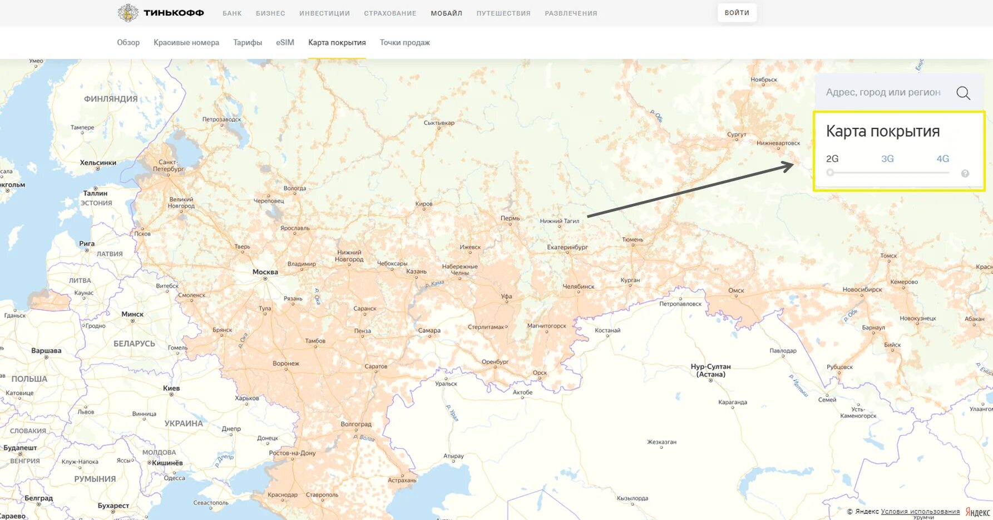Click Караганда on the map
Image resolution: width=993 pixels, height=520 pixels.
733,402
